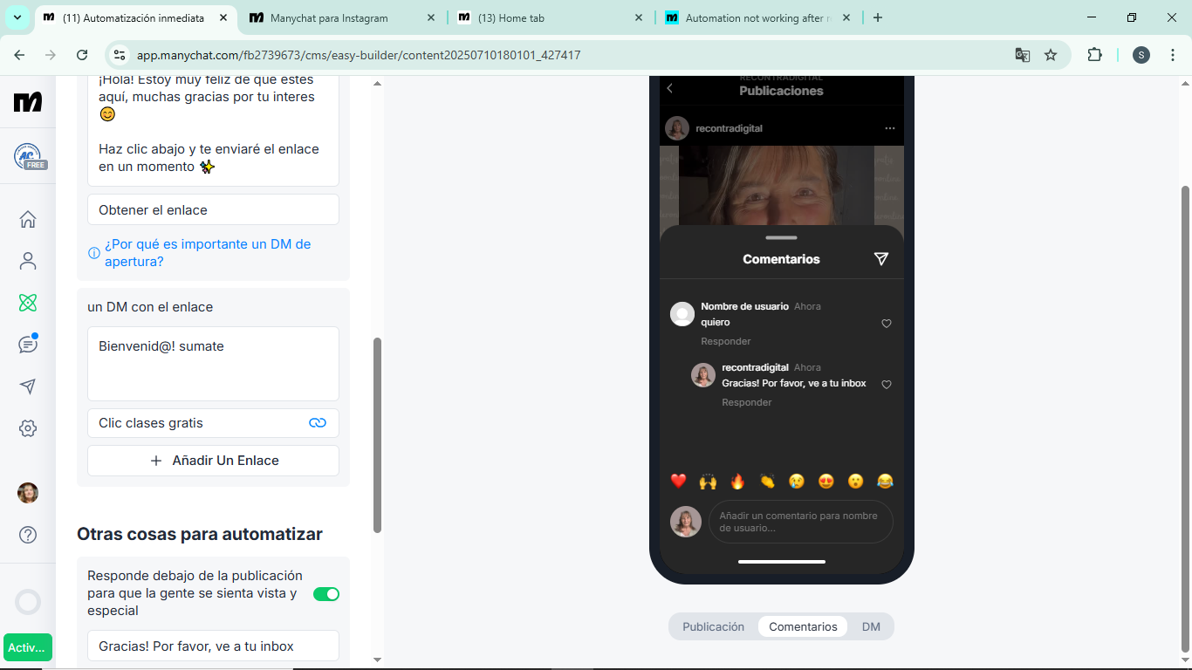Open Automation from the green atom icon
Screen dimensions: 1192x670
coord(28,303)
